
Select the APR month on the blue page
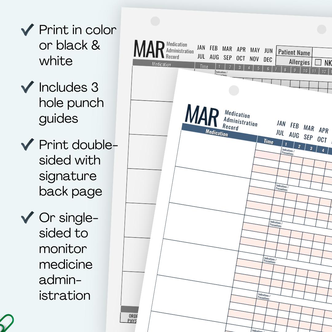tap(323, 130)
